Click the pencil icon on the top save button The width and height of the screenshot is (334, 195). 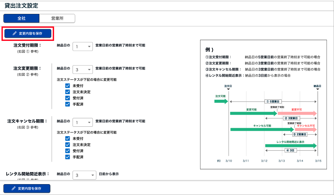(x=15, y=33)
